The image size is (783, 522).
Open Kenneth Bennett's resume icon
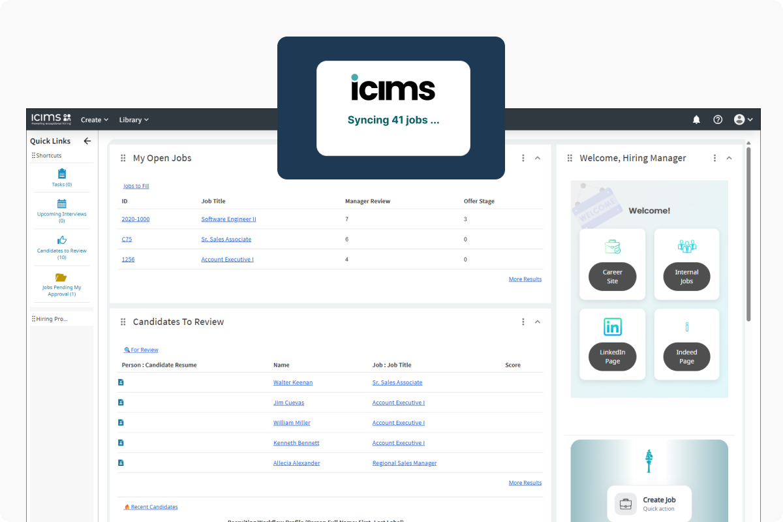121,442
